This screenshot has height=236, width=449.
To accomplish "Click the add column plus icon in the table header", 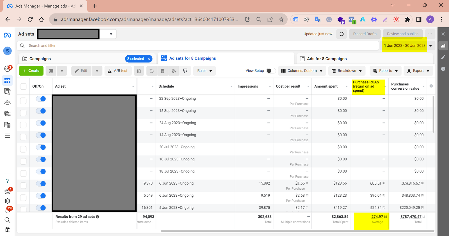I will point(431,86).
